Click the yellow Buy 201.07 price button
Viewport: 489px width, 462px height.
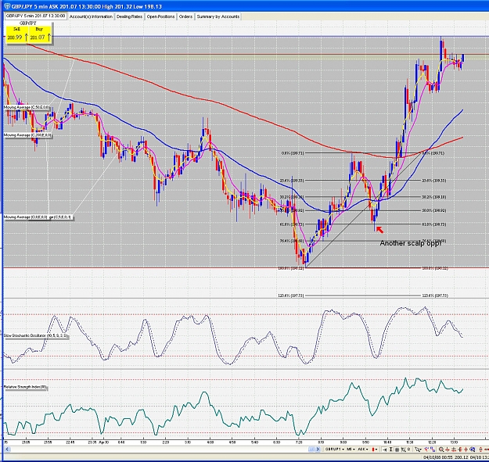[40, 34]
